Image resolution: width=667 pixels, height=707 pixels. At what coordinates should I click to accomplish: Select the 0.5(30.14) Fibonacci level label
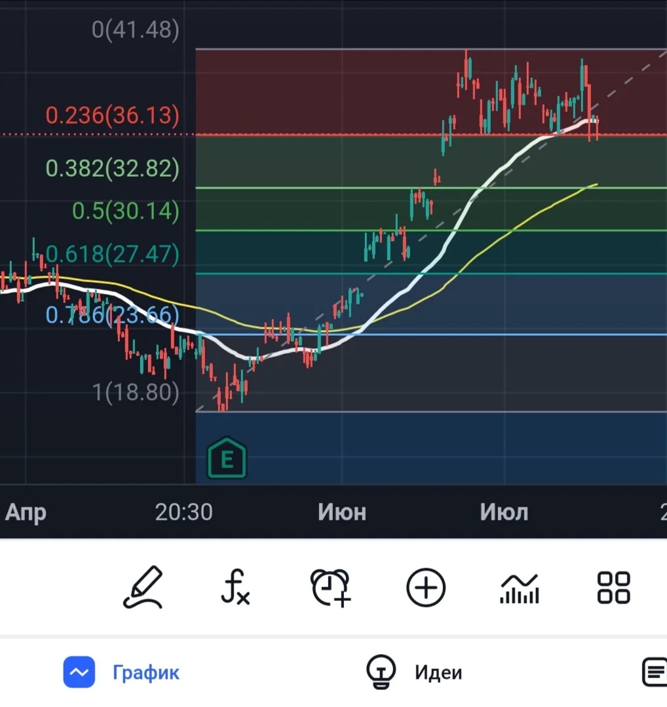click(125, 211)
